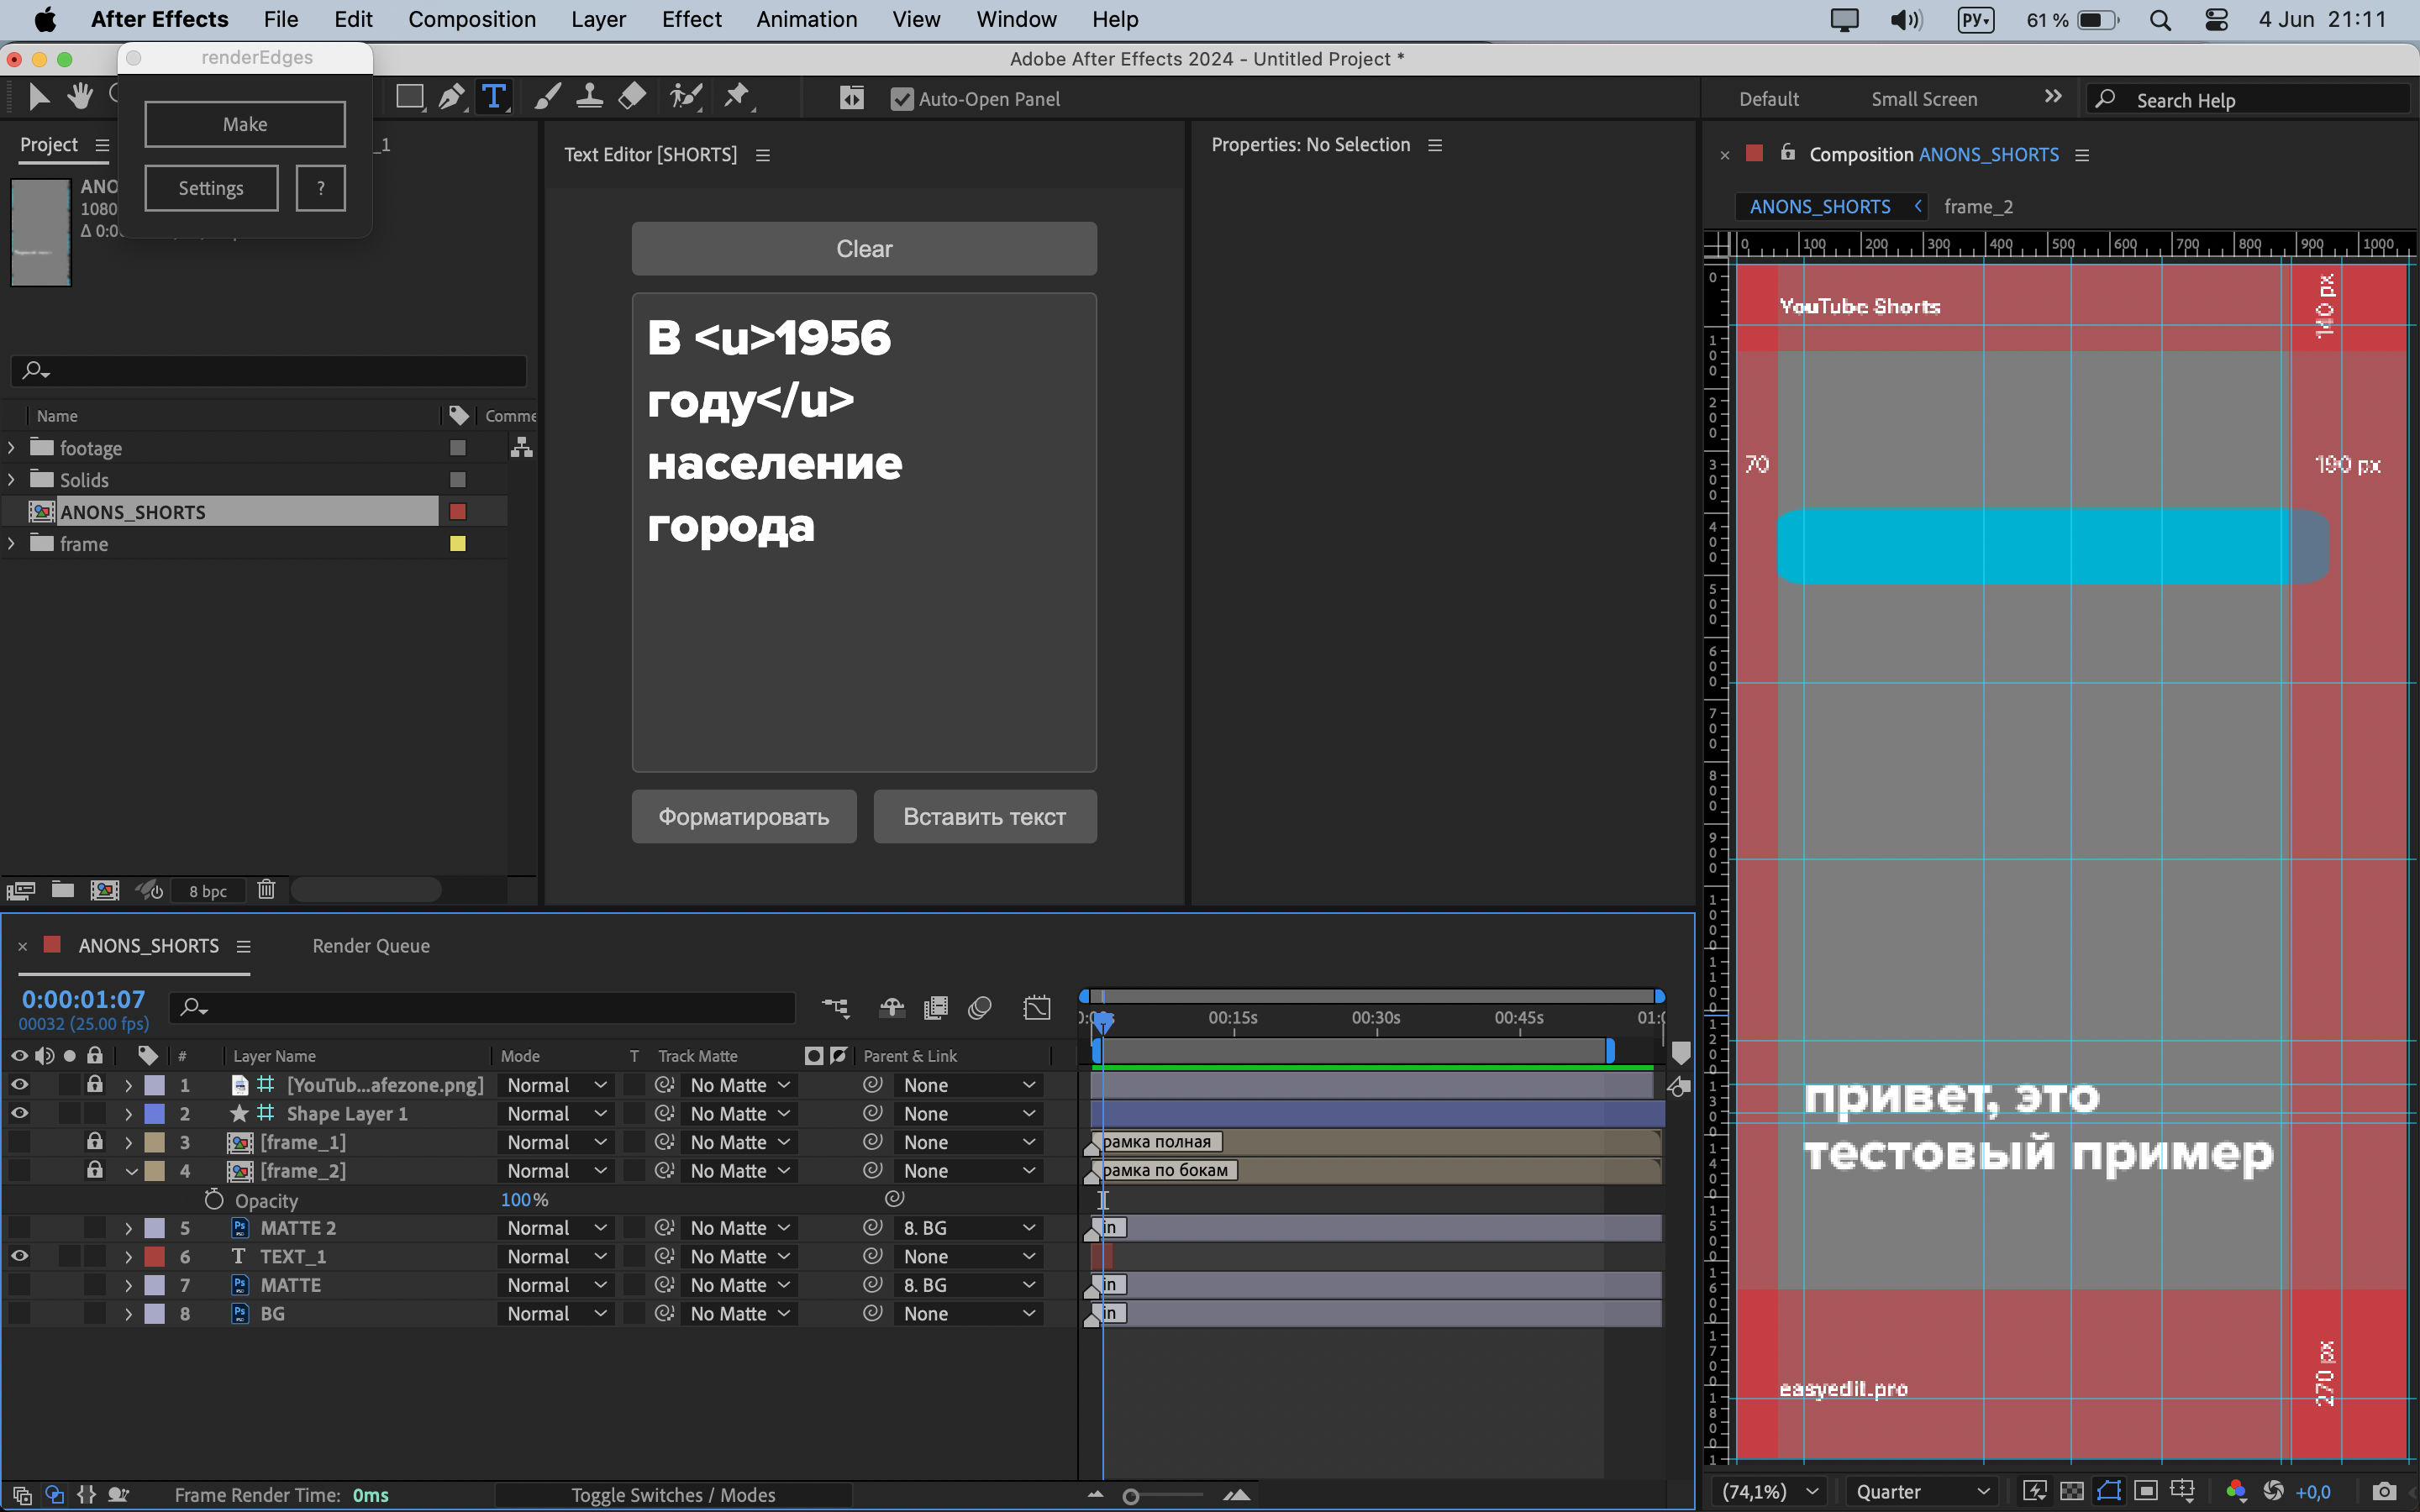Image resolution: width=2420 pixels, height=1512 pixels.
Task: Select the Brush tool
Action: coord(547,97)
